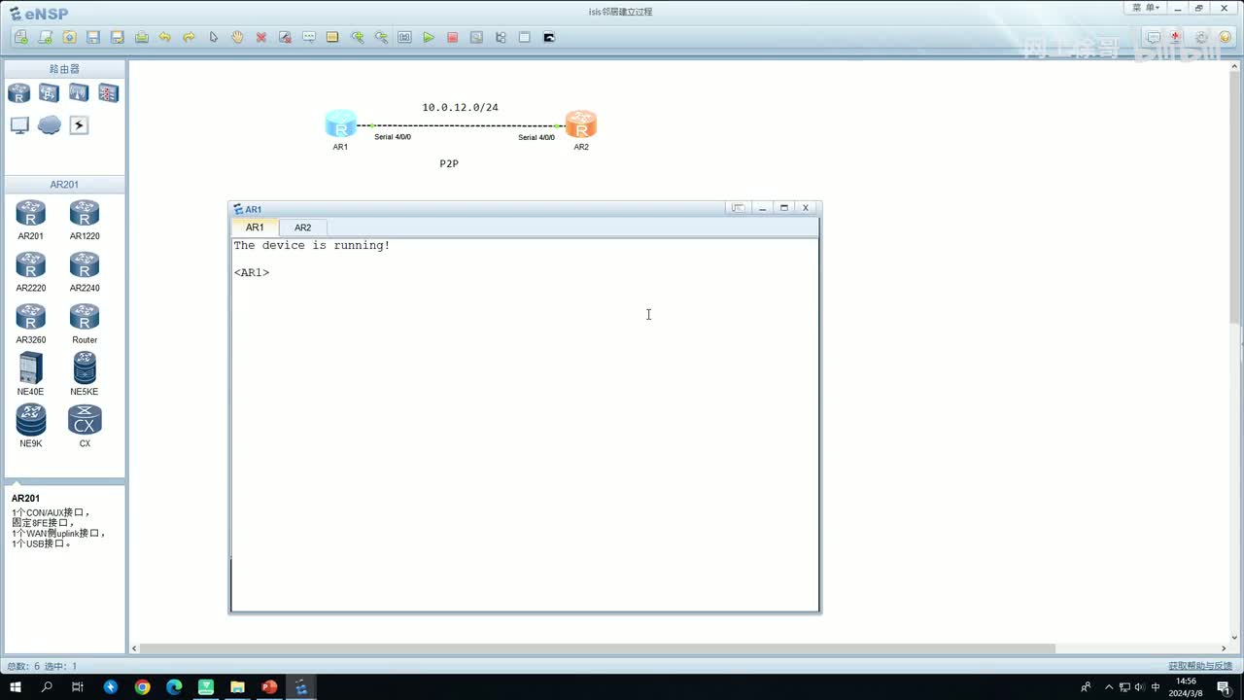The image size is (1244, 700).
Task: Toggle the grid display icon
Action: (x=525, y=37)
